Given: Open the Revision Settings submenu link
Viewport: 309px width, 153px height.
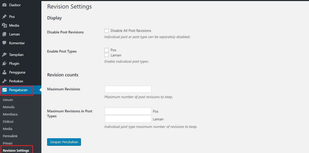Looking at the screenshot, I should point(17,150).
